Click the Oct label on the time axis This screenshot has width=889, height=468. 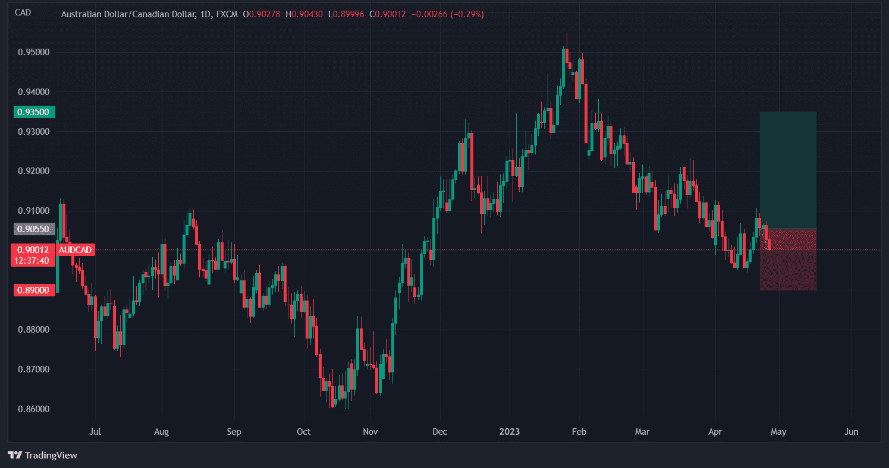pos(304,432)
